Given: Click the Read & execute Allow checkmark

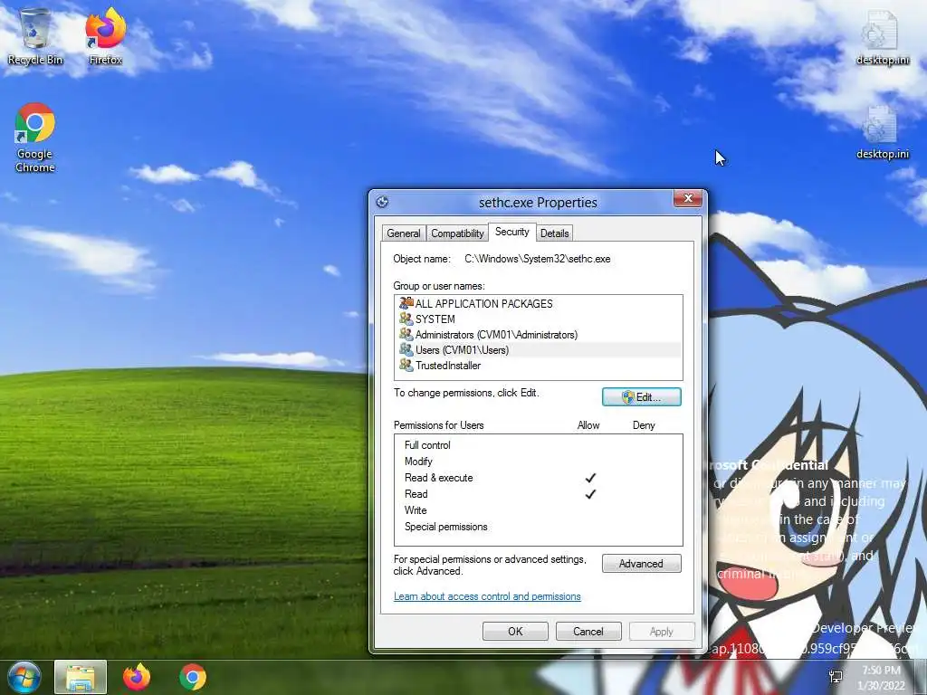Looking at the screenshot, I should pos(590,478).
